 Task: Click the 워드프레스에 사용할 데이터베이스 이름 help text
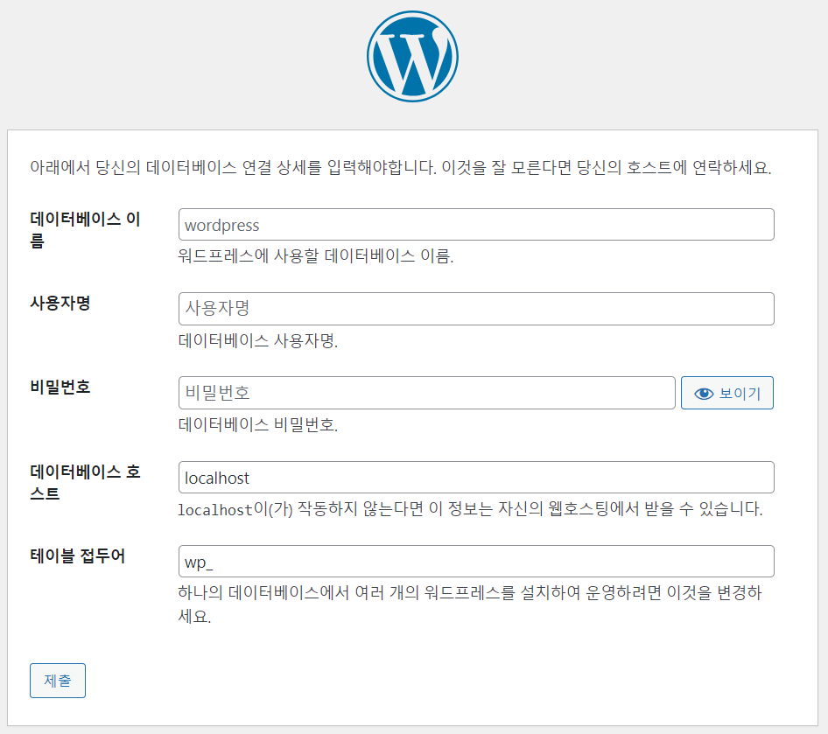[x=316, y=257]
